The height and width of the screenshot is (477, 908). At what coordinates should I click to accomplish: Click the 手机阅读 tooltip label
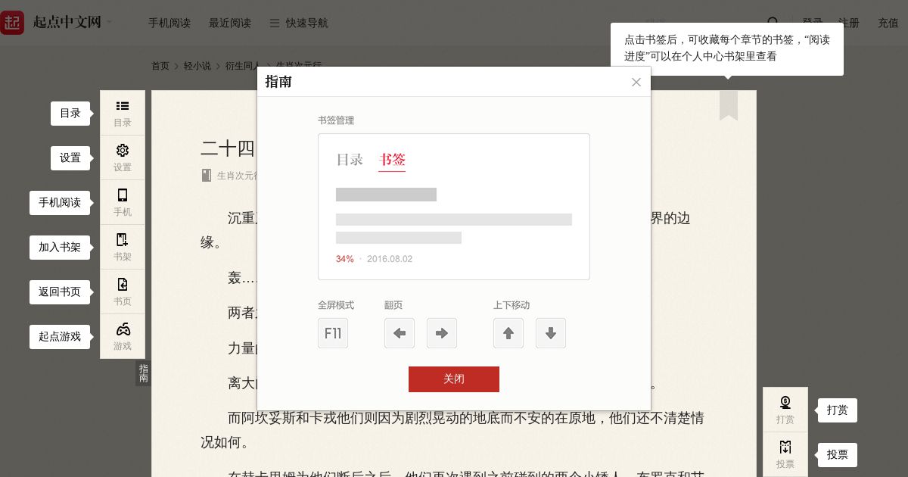pos(60,203)
